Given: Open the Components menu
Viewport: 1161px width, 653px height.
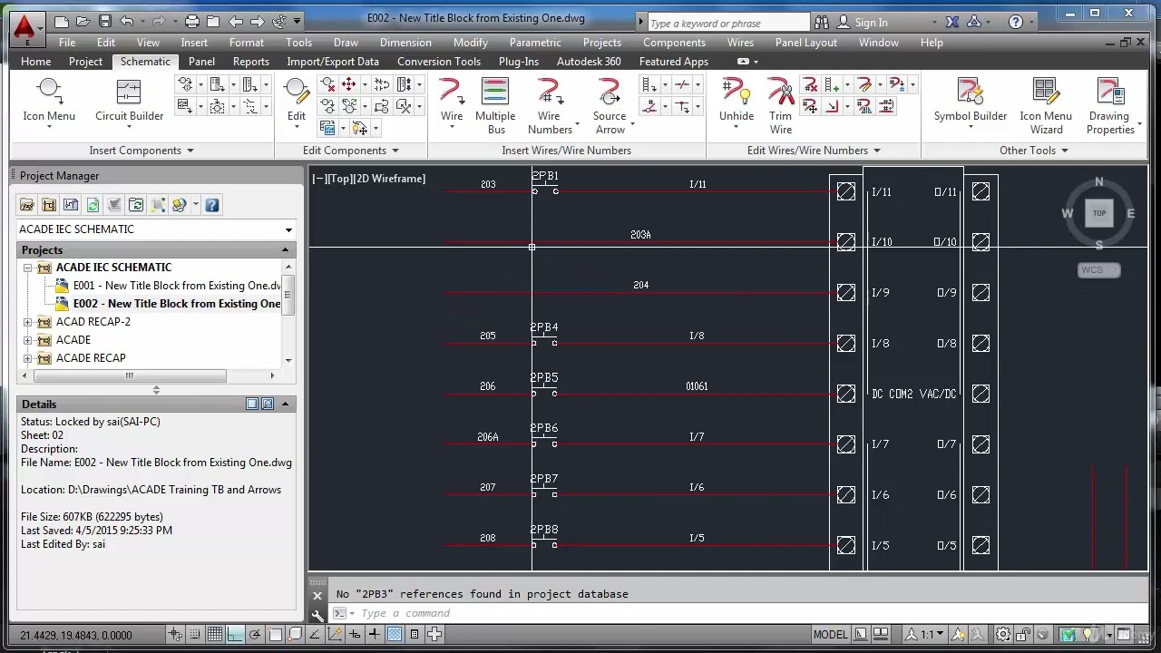Looking at the screenshot, I should pos(674,43).
